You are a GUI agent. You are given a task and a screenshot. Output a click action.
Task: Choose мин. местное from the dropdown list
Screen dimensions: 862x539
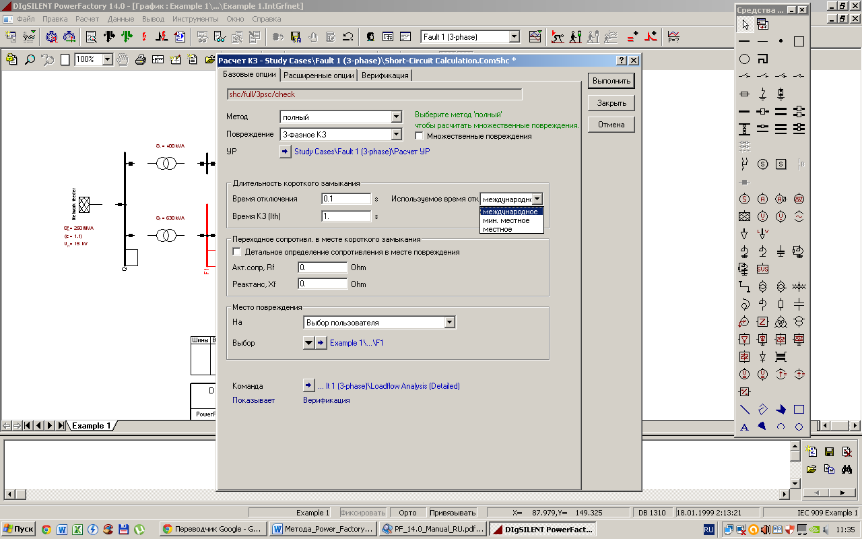click(x=512, y=220)
